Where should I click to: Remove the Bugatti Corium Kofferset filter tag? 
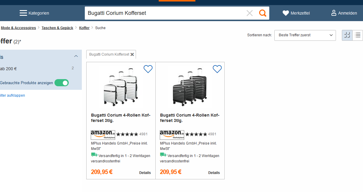[x=132, y=54]
